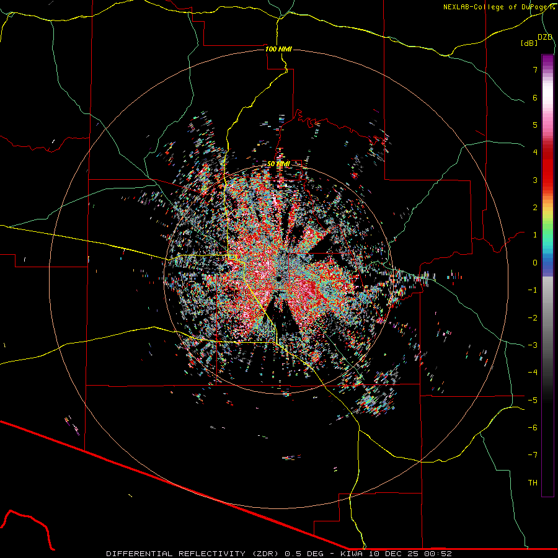This screenshot has width=558, height=558.
Task: Click the -4 value on the scale
Action: pyautogui.click(x=533, y=373)
